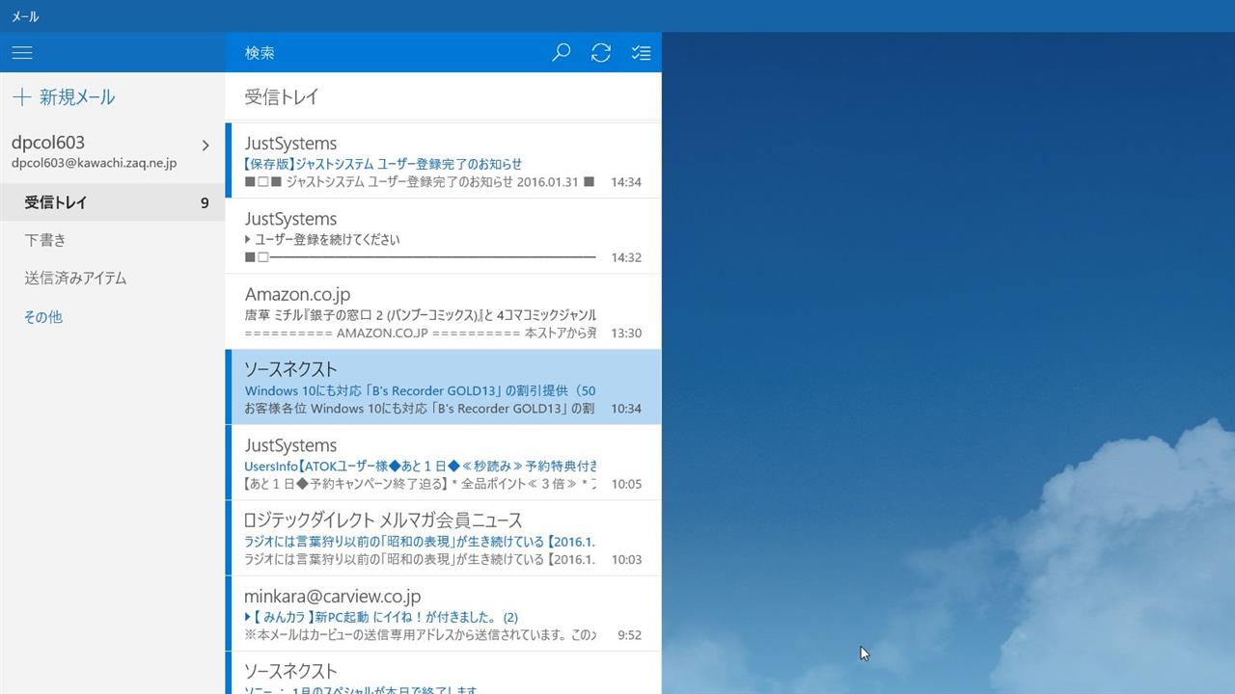
Task: Open ロジテックダイレクト メルマガ会員ニュース email
Action: (444, 538)
